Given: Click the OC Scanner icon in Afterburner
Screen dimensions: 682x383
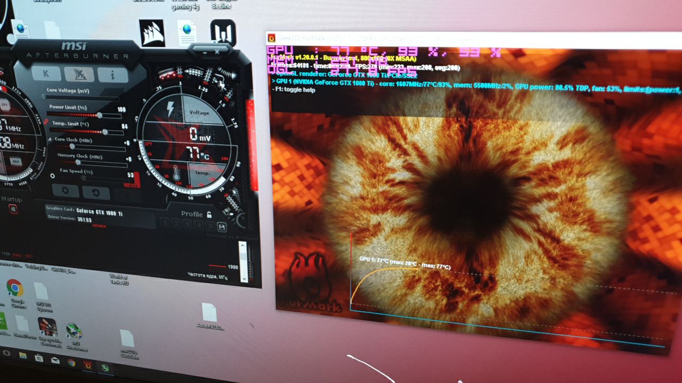Looking at the screenshot, I should [79, 73].
